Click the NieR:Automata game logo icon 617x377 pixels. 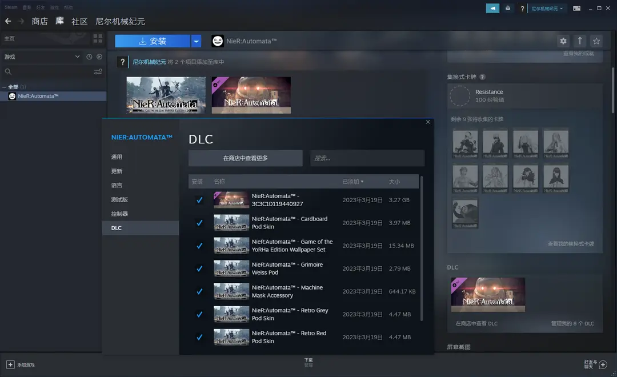pos(218,41)
